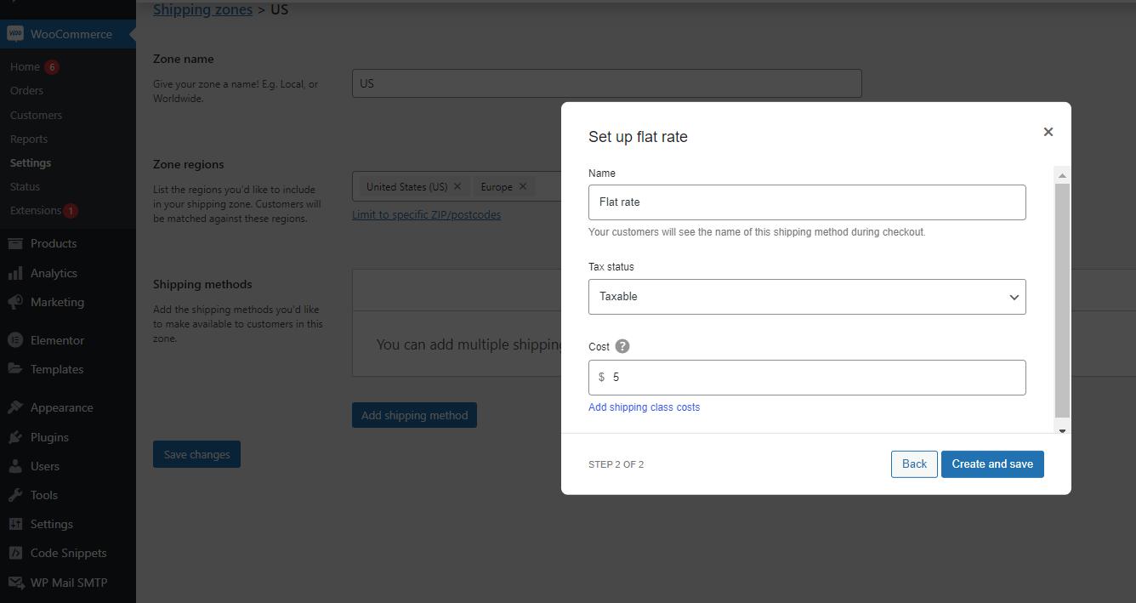Open the Elementor sidebar menu item
The width and height of the screenshot is (1136, 603).
click(57, 340)
